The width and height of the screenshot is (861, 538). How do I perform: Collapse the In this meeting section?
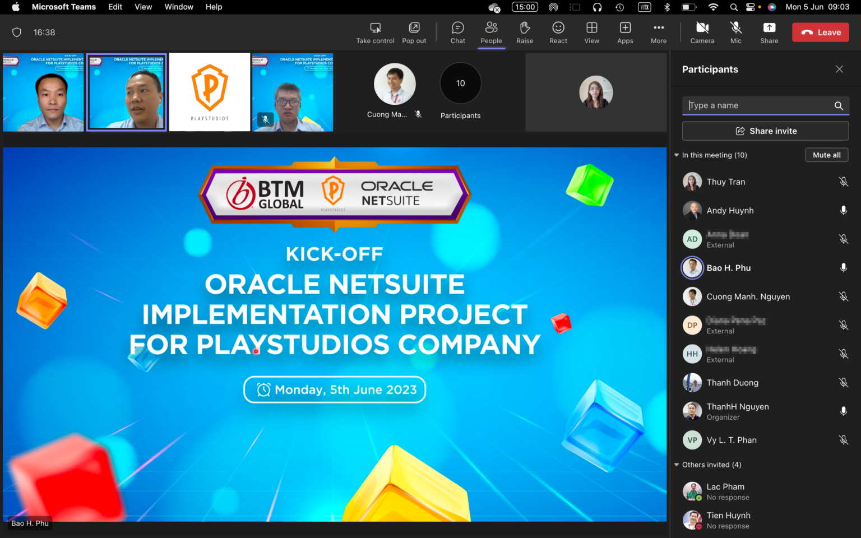[677, 155]
